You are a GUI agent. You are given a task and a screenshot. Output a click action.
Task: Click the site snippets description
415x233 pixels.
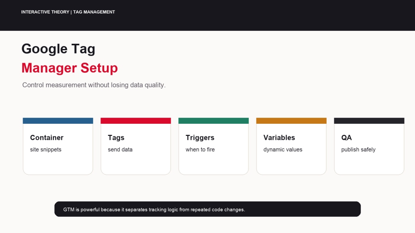46,150
